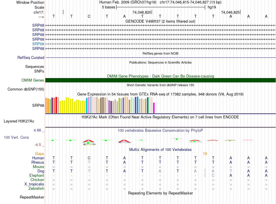Click the light blue SRP68 transcript label
This screenshot has height=204, width=276.
click(38, 44)
